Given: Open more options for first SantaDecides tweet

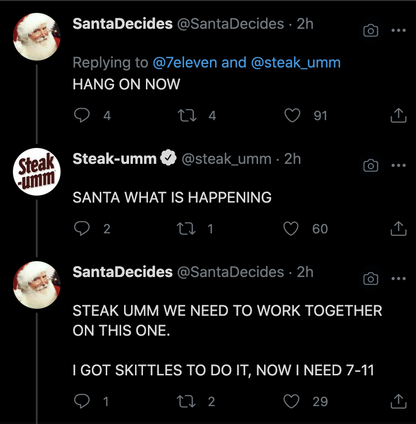Looking at the screenshot, I should [x=398, y=30].
